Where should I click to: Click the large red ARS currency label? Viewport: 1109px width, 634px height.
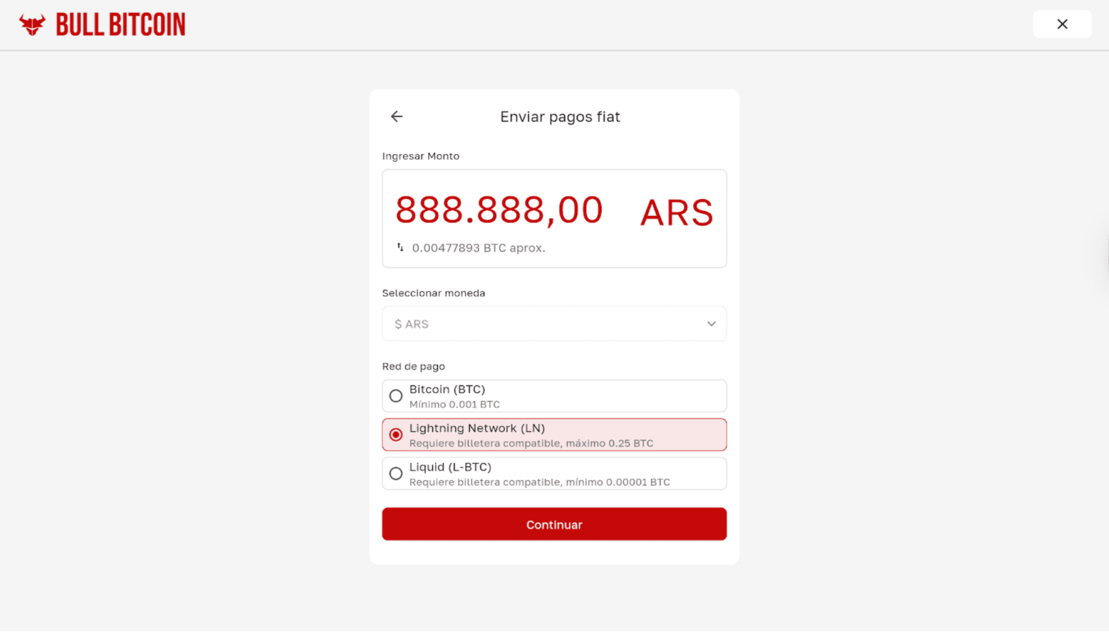point(676,213)
